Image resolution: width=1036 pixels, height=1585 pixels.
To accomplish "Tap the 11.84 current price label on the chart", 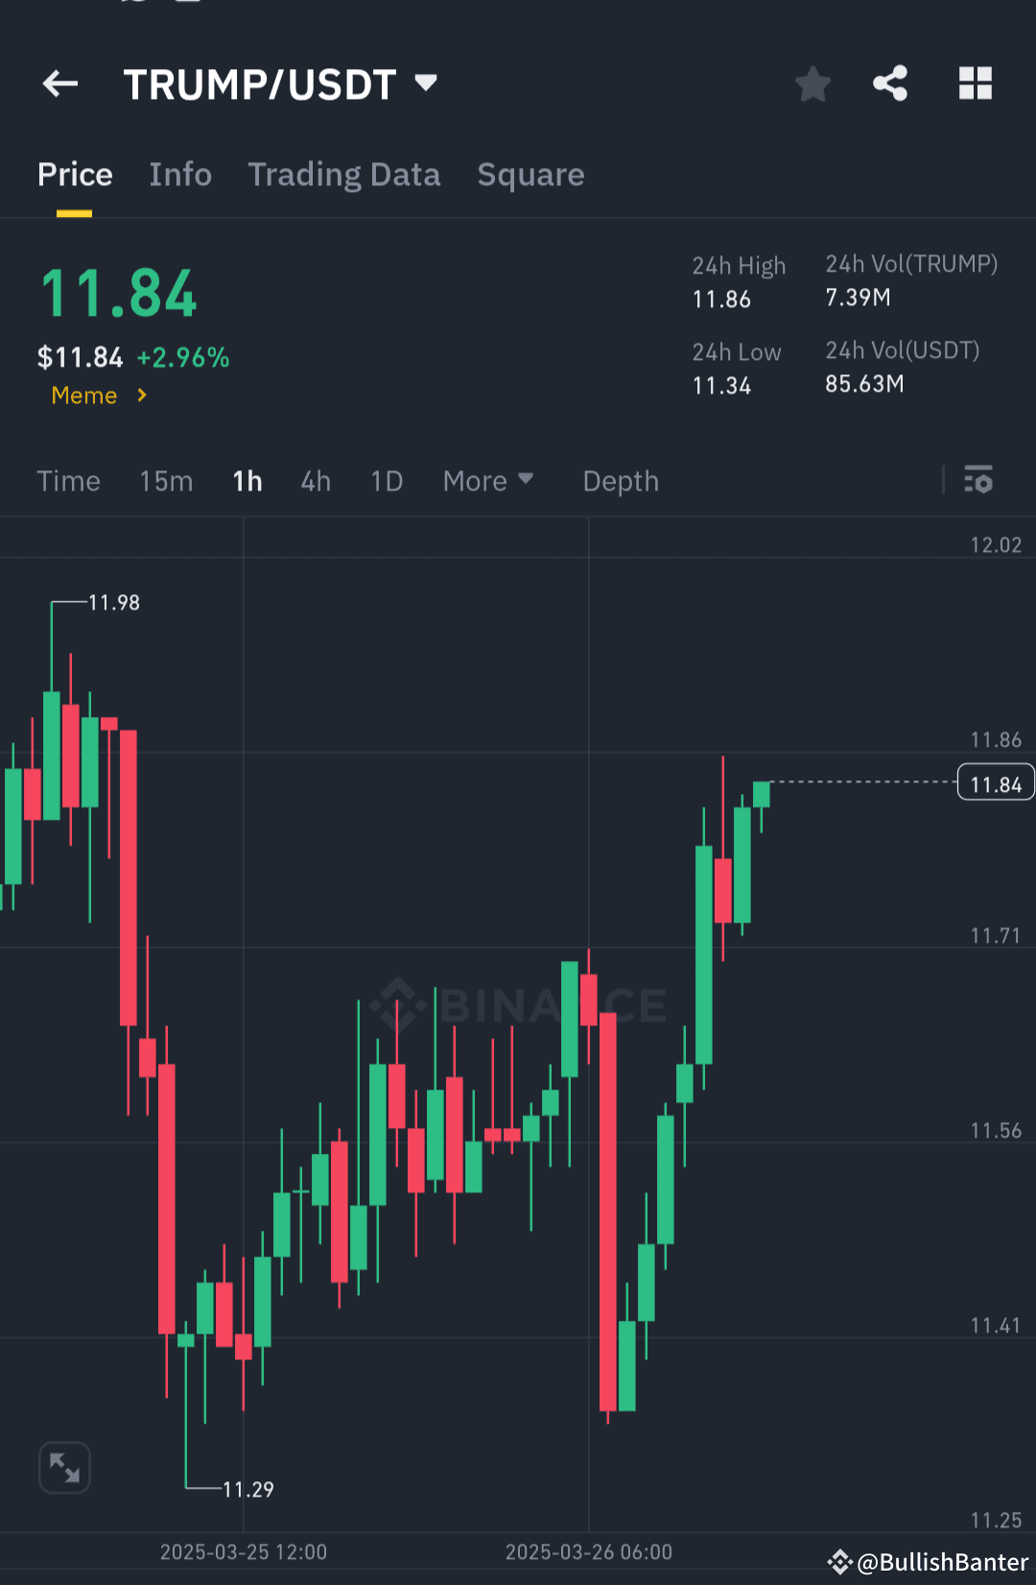I will click(x=995, y=782).
